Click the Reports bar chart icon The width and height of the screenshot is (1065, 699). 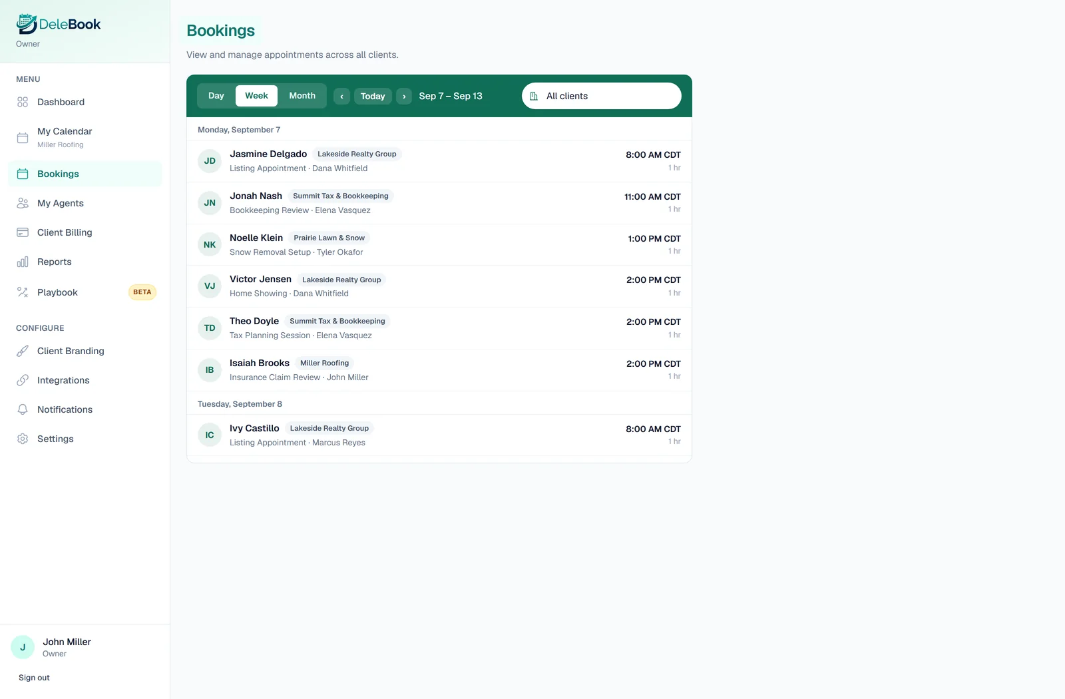[x=23, y=262]
